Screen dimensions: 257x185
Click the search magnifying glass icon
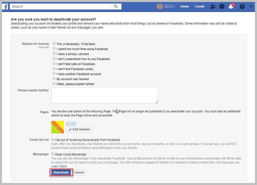point(115,6)
